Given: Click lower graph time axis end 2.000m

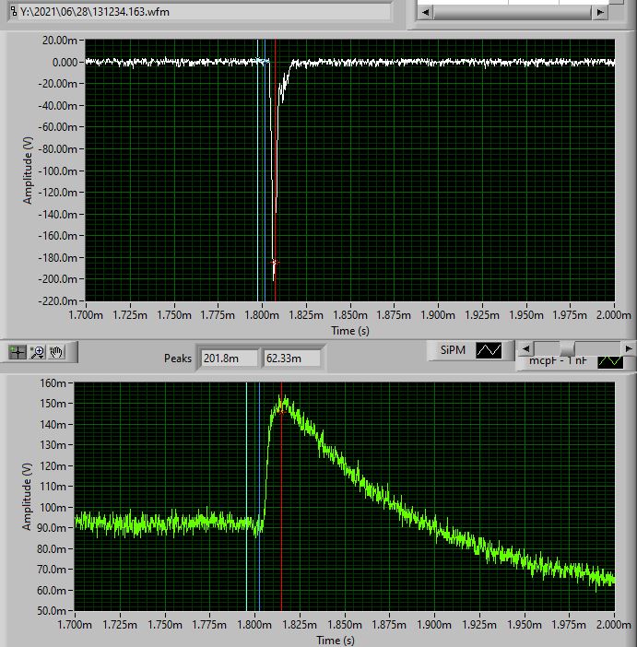Looking at the screenshot, I should [614, 625].
